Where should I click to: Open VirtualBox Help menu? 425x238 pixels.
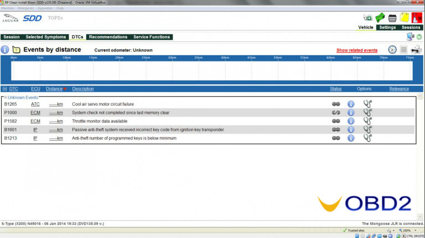click(60, 8)
